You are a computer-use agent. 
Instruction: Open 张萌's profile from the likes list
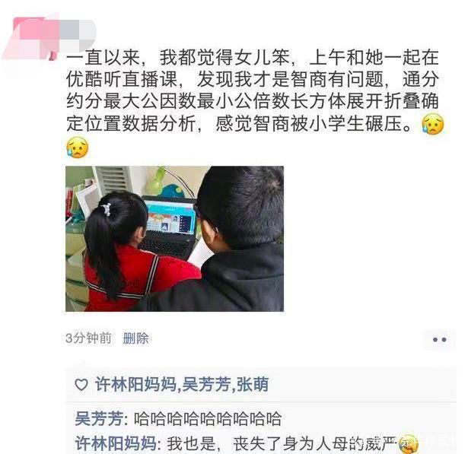click(x=252, y=384)
